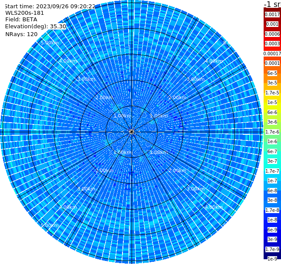Select the 1e-6 colorbar label

point(272,141)
